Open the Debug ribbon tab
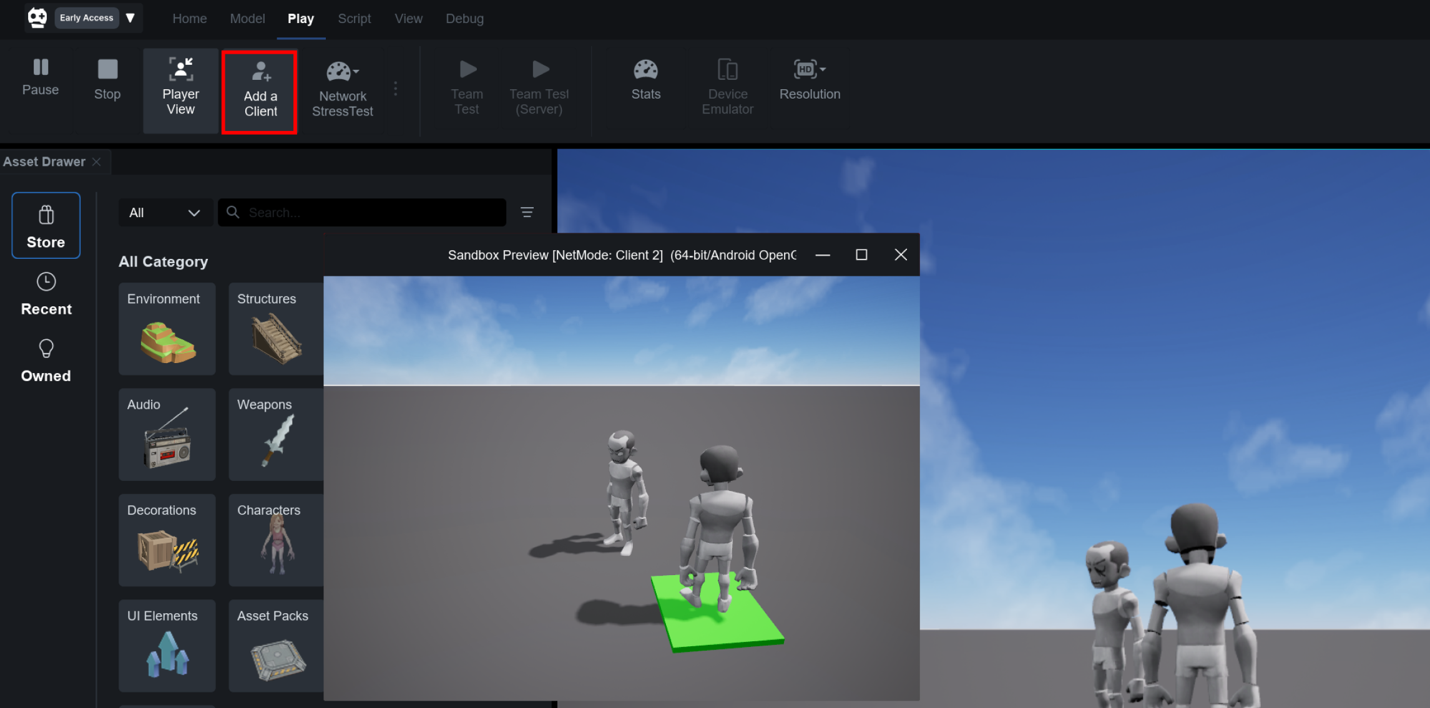Viewport: 1430px width, 708px height. point(464,19)
